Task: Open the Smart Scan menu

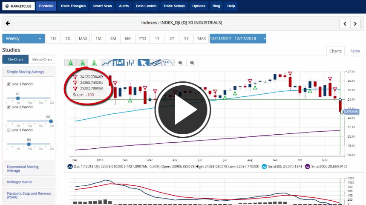Action: coord(103,6)
